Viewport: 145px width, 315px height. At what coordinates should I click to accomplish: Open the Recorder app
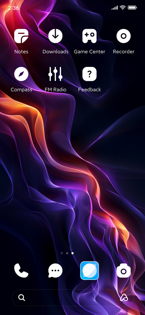pyautogui.click(x=124, y=36)
